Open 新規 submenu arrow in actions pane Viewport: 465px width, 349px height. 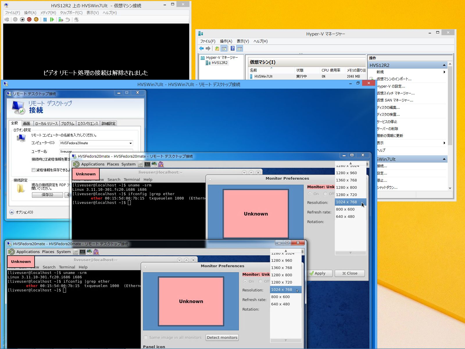[x=444, y=72]
